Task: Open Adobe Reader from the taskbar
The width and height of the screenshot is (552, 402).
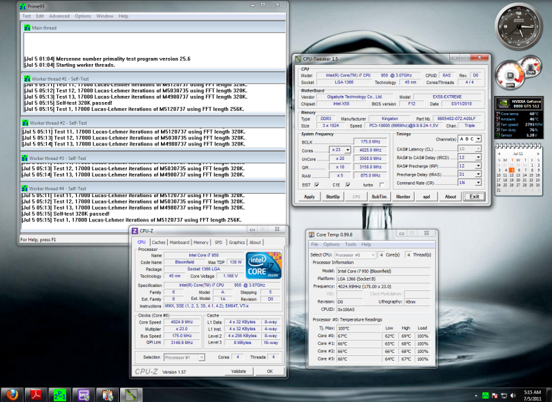Action: [35, 394]
